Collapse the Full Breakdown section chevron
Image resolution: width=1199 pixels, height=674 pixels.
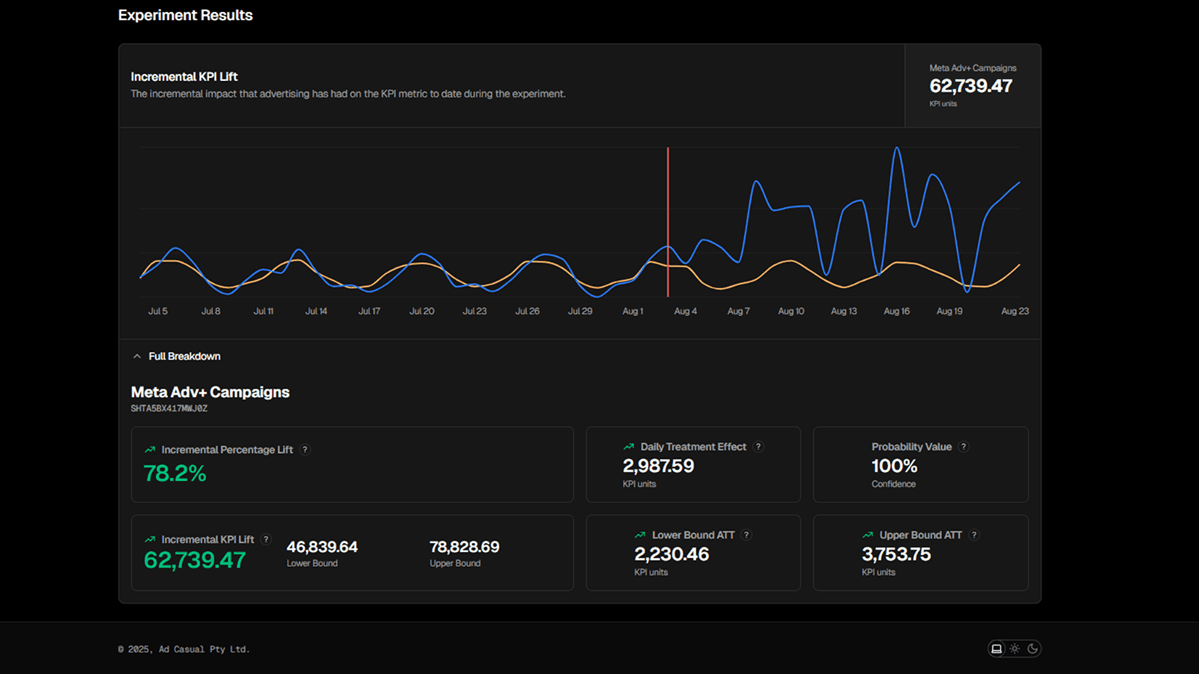[x=137, y=356]
